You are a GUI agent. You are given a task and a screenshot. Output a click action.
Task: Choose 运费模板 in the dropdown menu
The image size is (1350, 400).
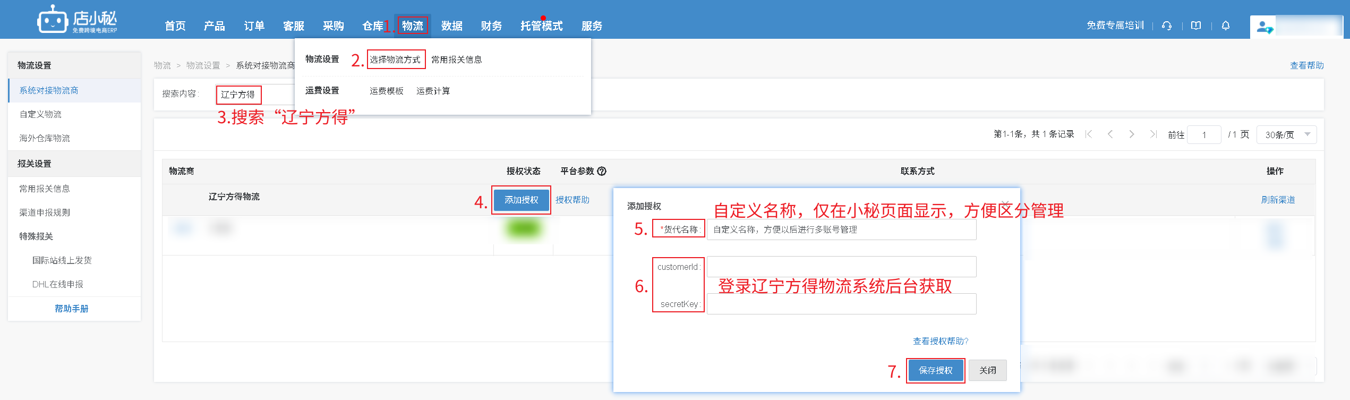pos(386,91)
